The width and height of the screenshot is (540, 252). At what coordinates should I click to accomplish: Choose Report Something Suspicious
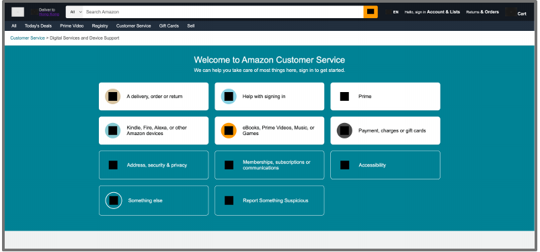tap(269, 200)
